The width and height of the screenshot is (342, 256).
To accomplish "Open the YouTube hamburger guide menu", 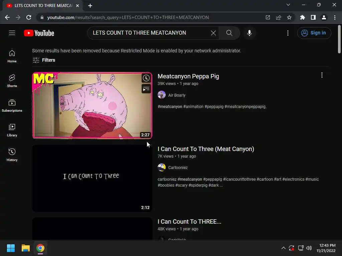I will 12,33.
